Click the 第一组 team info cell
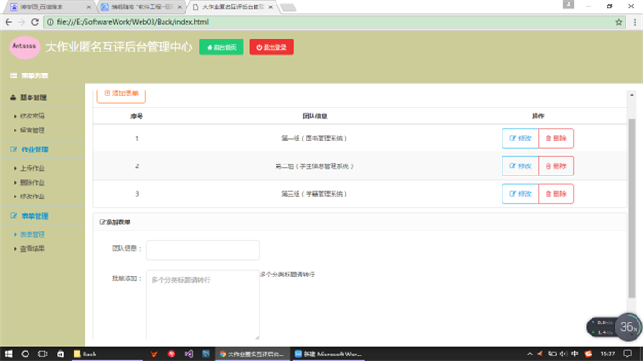This screenshot has width=643, height=361. click(314, 139)
